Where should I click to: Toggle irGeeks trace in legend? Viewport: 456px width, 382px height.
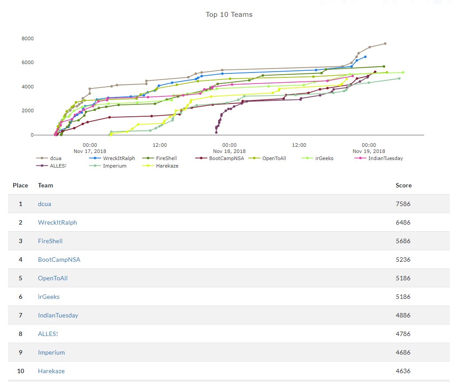coord(317,158)
